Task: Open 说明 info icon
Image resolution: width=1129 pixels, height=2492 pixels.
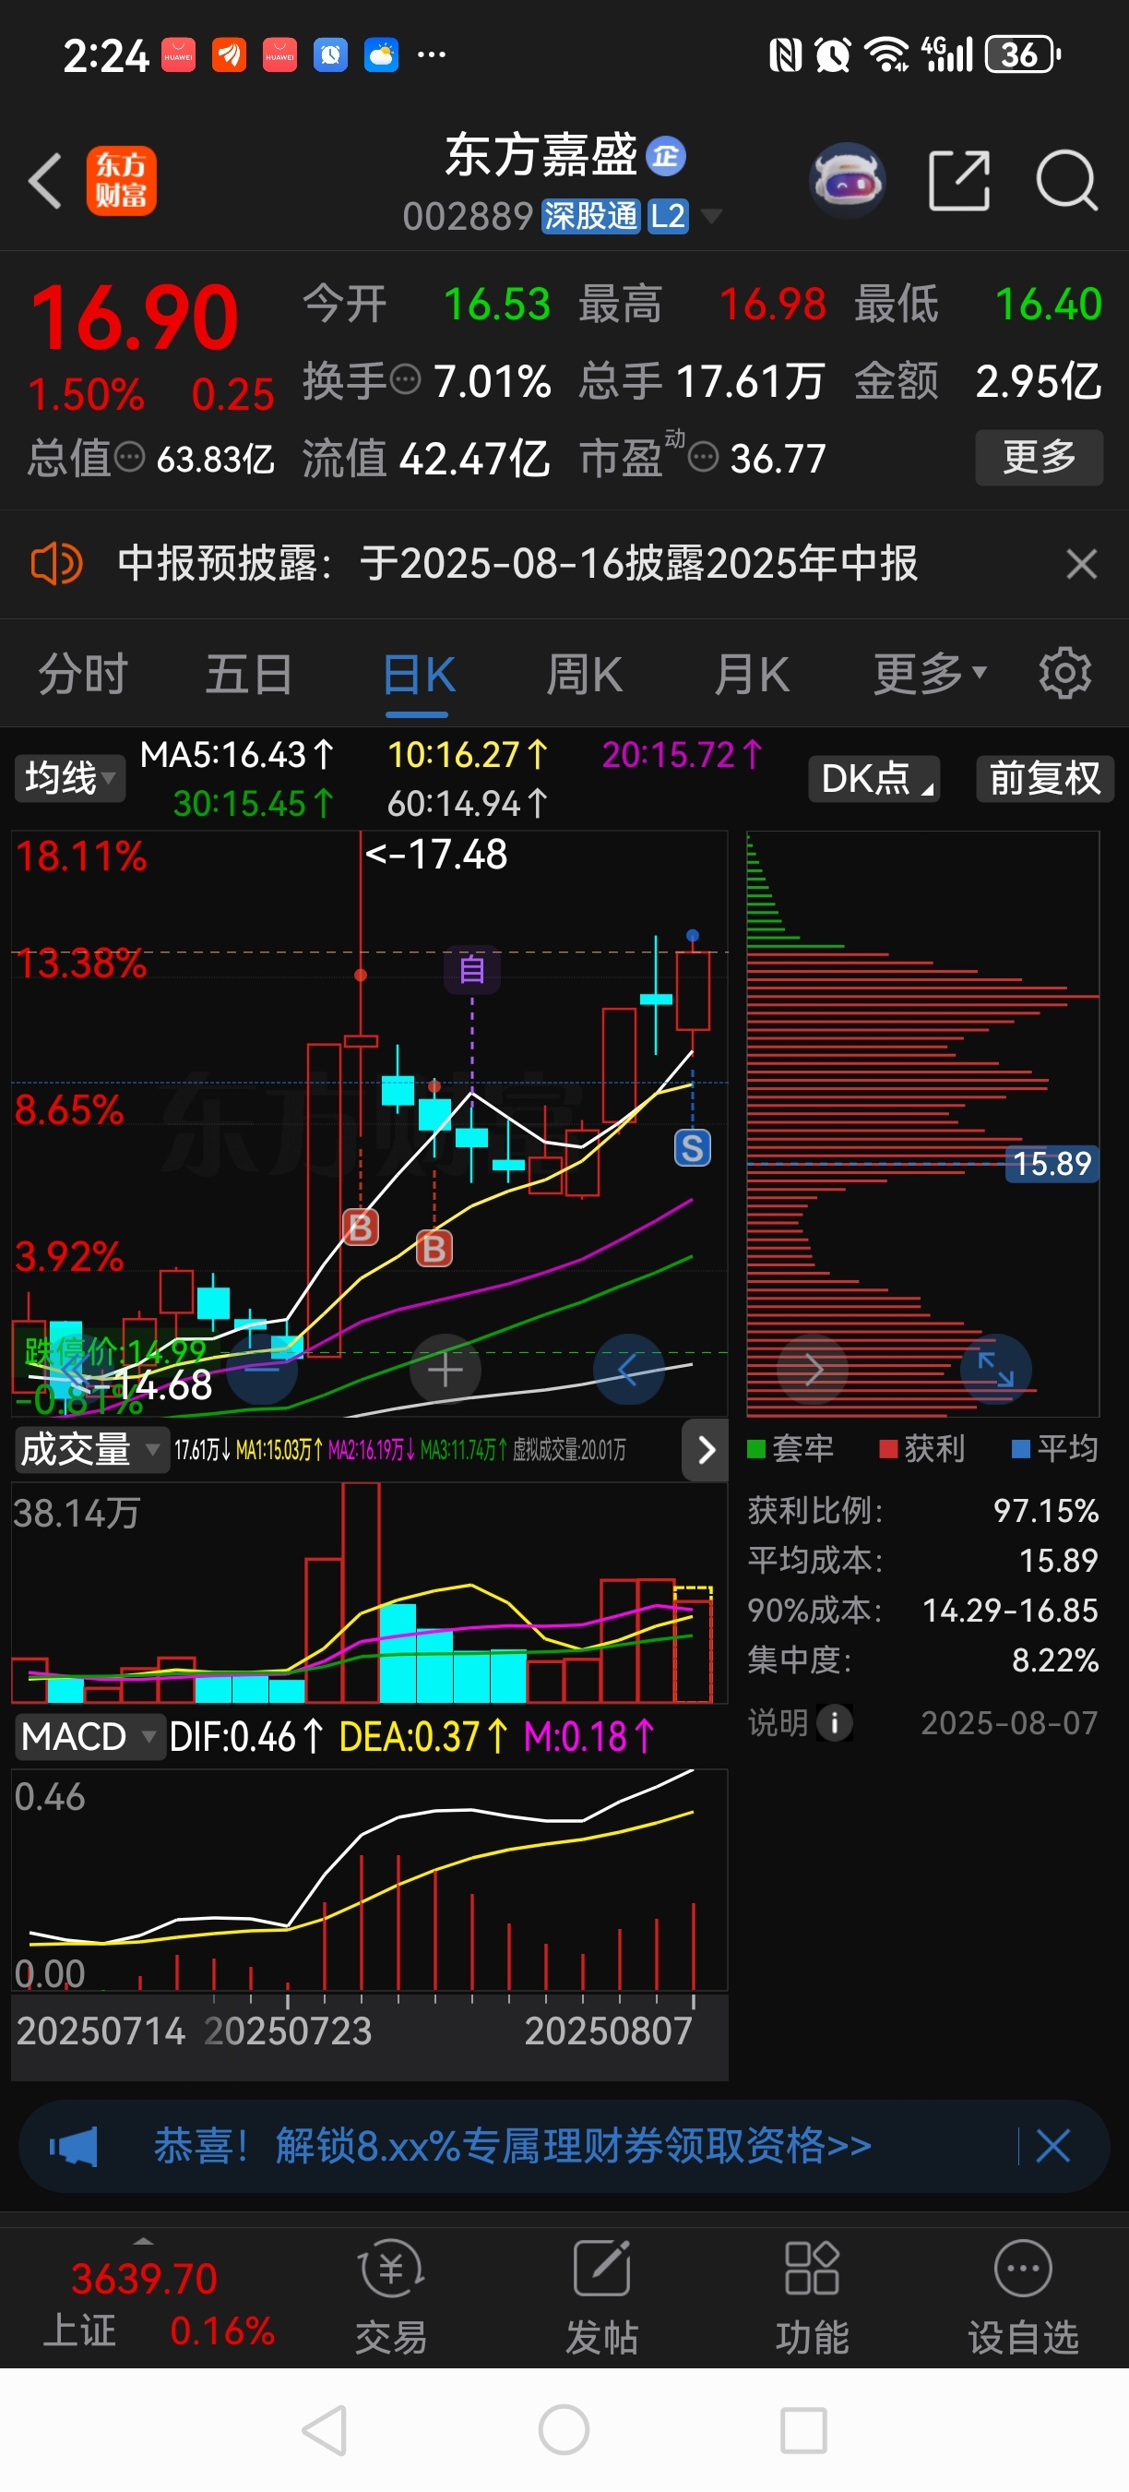Action: 834,1722
